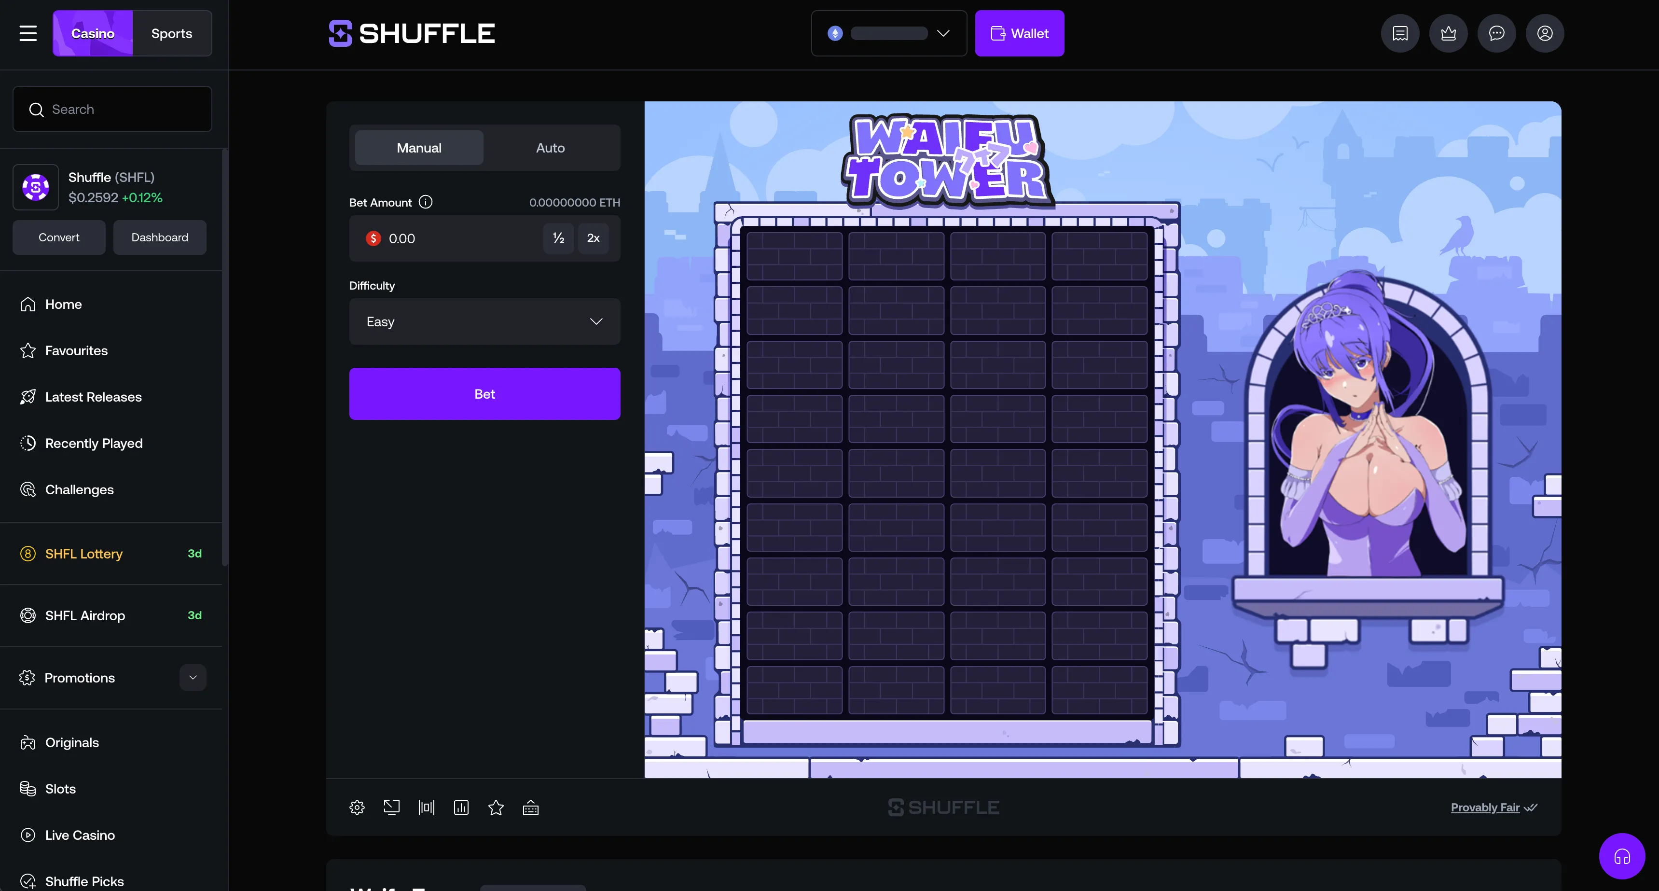The image size is (1659, 891).
Task: Switch to Casino section
Action: pyautogui.click(x=93, y=33)
